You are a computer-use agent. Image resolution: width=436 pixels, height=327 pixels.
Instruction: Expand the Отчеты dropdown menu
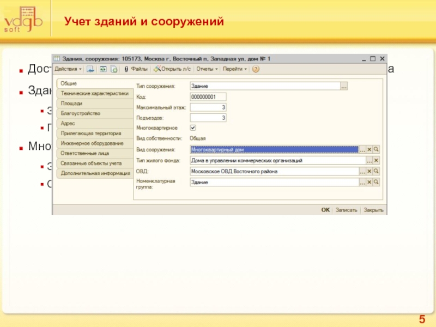pyautogui.click(x=207, y=69)
